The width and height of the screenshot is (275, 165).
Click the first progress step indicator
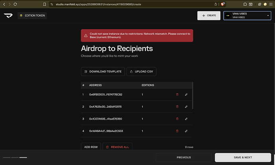7,157
